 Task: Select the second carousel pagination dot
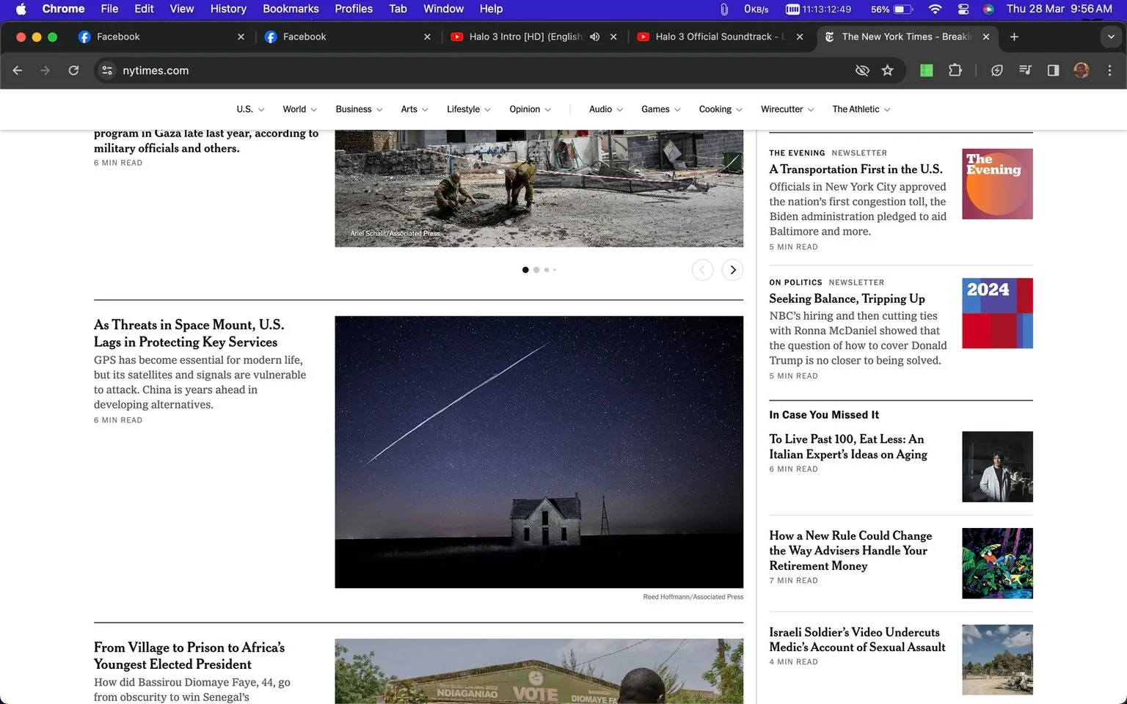pyautogui.click(x=536, y=270)
